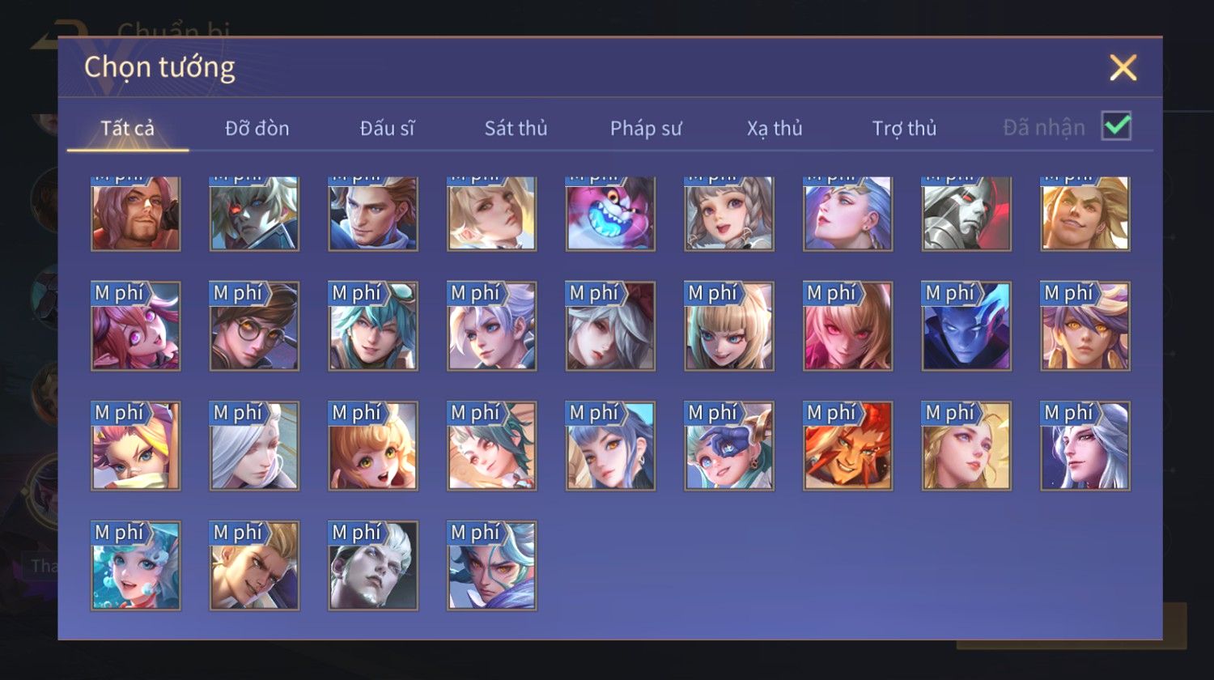Switch to the Đỡ đòn tab
Image resolution: width=1214 pixels, height=680 pixels.
257,128
